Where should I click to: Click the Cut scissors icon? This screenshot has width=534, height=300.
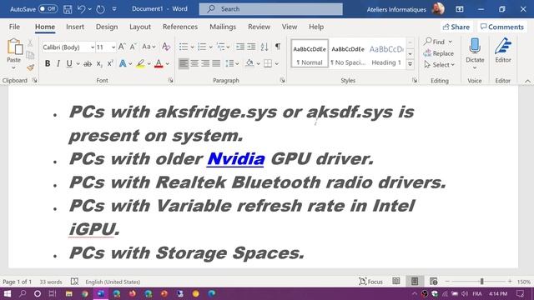(30, 42)
